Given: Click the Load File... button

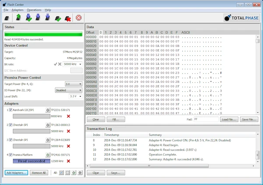Looking at the screenshot, I should click(x=229, y=119).
